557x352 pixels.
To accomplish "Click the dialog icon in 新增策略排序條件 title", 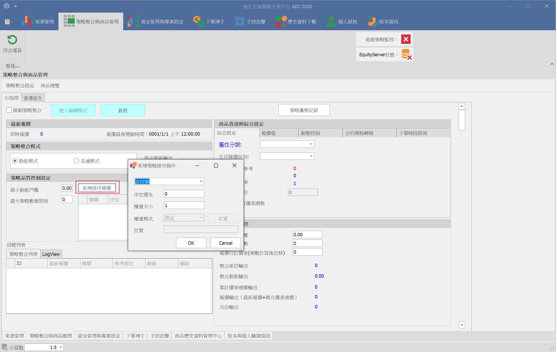I will pos(133,165).
